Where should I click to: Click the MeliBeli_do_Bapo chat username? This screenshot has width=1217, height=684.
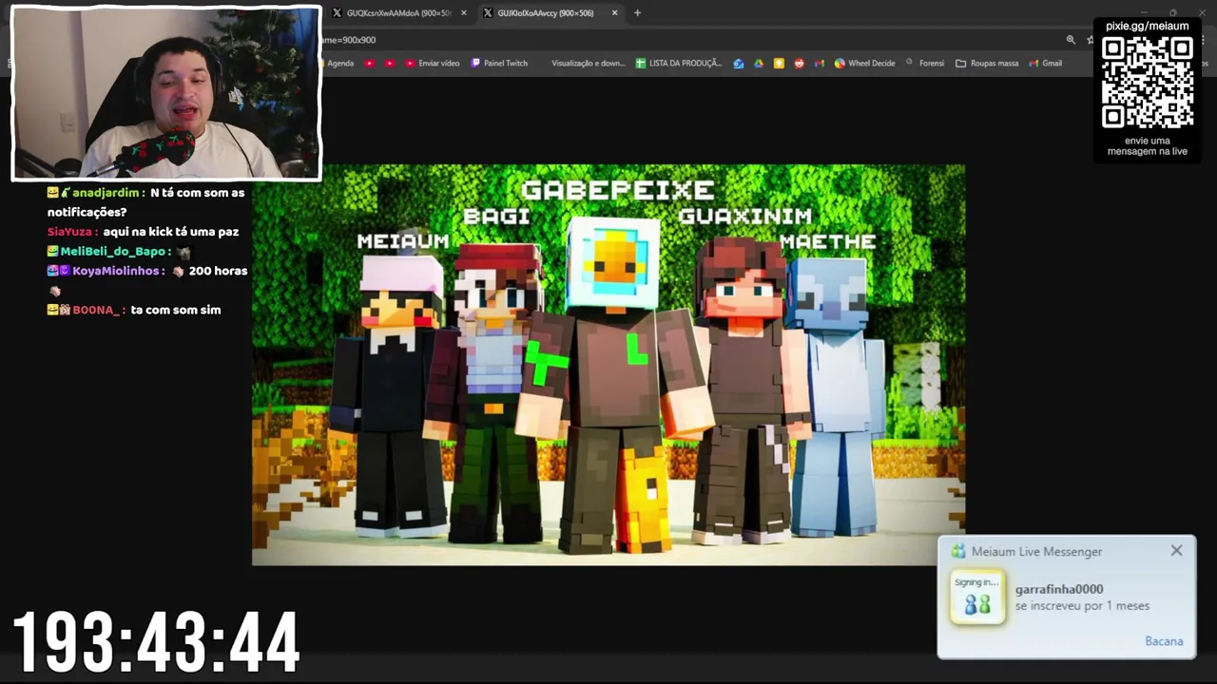click(x=115, y=252)
